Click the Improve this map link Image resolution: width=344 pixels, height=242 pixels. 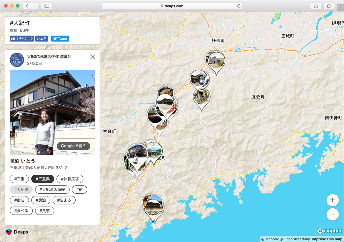[x=327, y=239]
